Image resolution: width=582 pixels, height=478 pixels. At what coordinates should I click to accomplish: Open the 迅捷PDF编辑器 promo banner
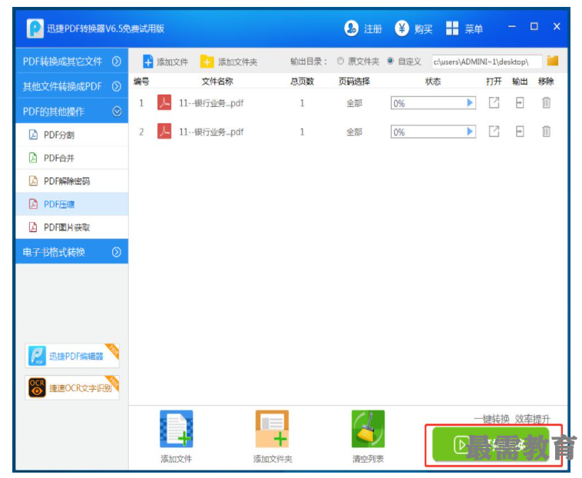tap(72, 356)
